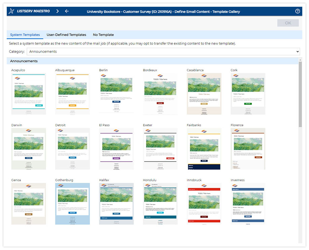Go back with the left arrow icon

tap(67, 11)
